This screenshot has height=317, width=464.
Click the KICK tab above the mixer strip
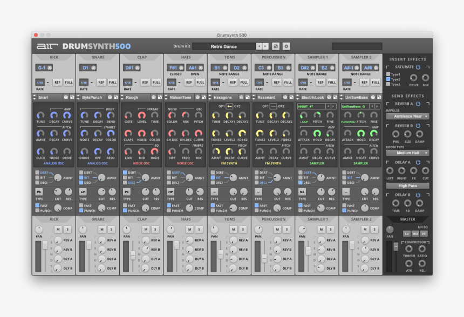[x=54, y=219]
